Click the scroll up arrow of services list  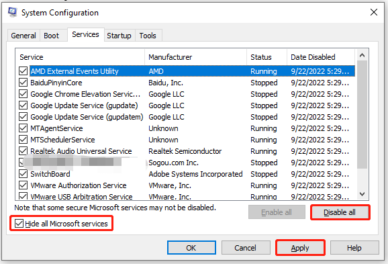[x=362, y=55]
